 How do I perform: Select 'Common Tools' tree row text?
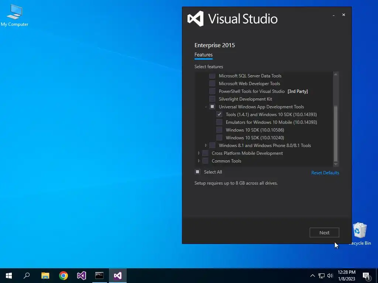pyautogui.click(x=226, y=161)
